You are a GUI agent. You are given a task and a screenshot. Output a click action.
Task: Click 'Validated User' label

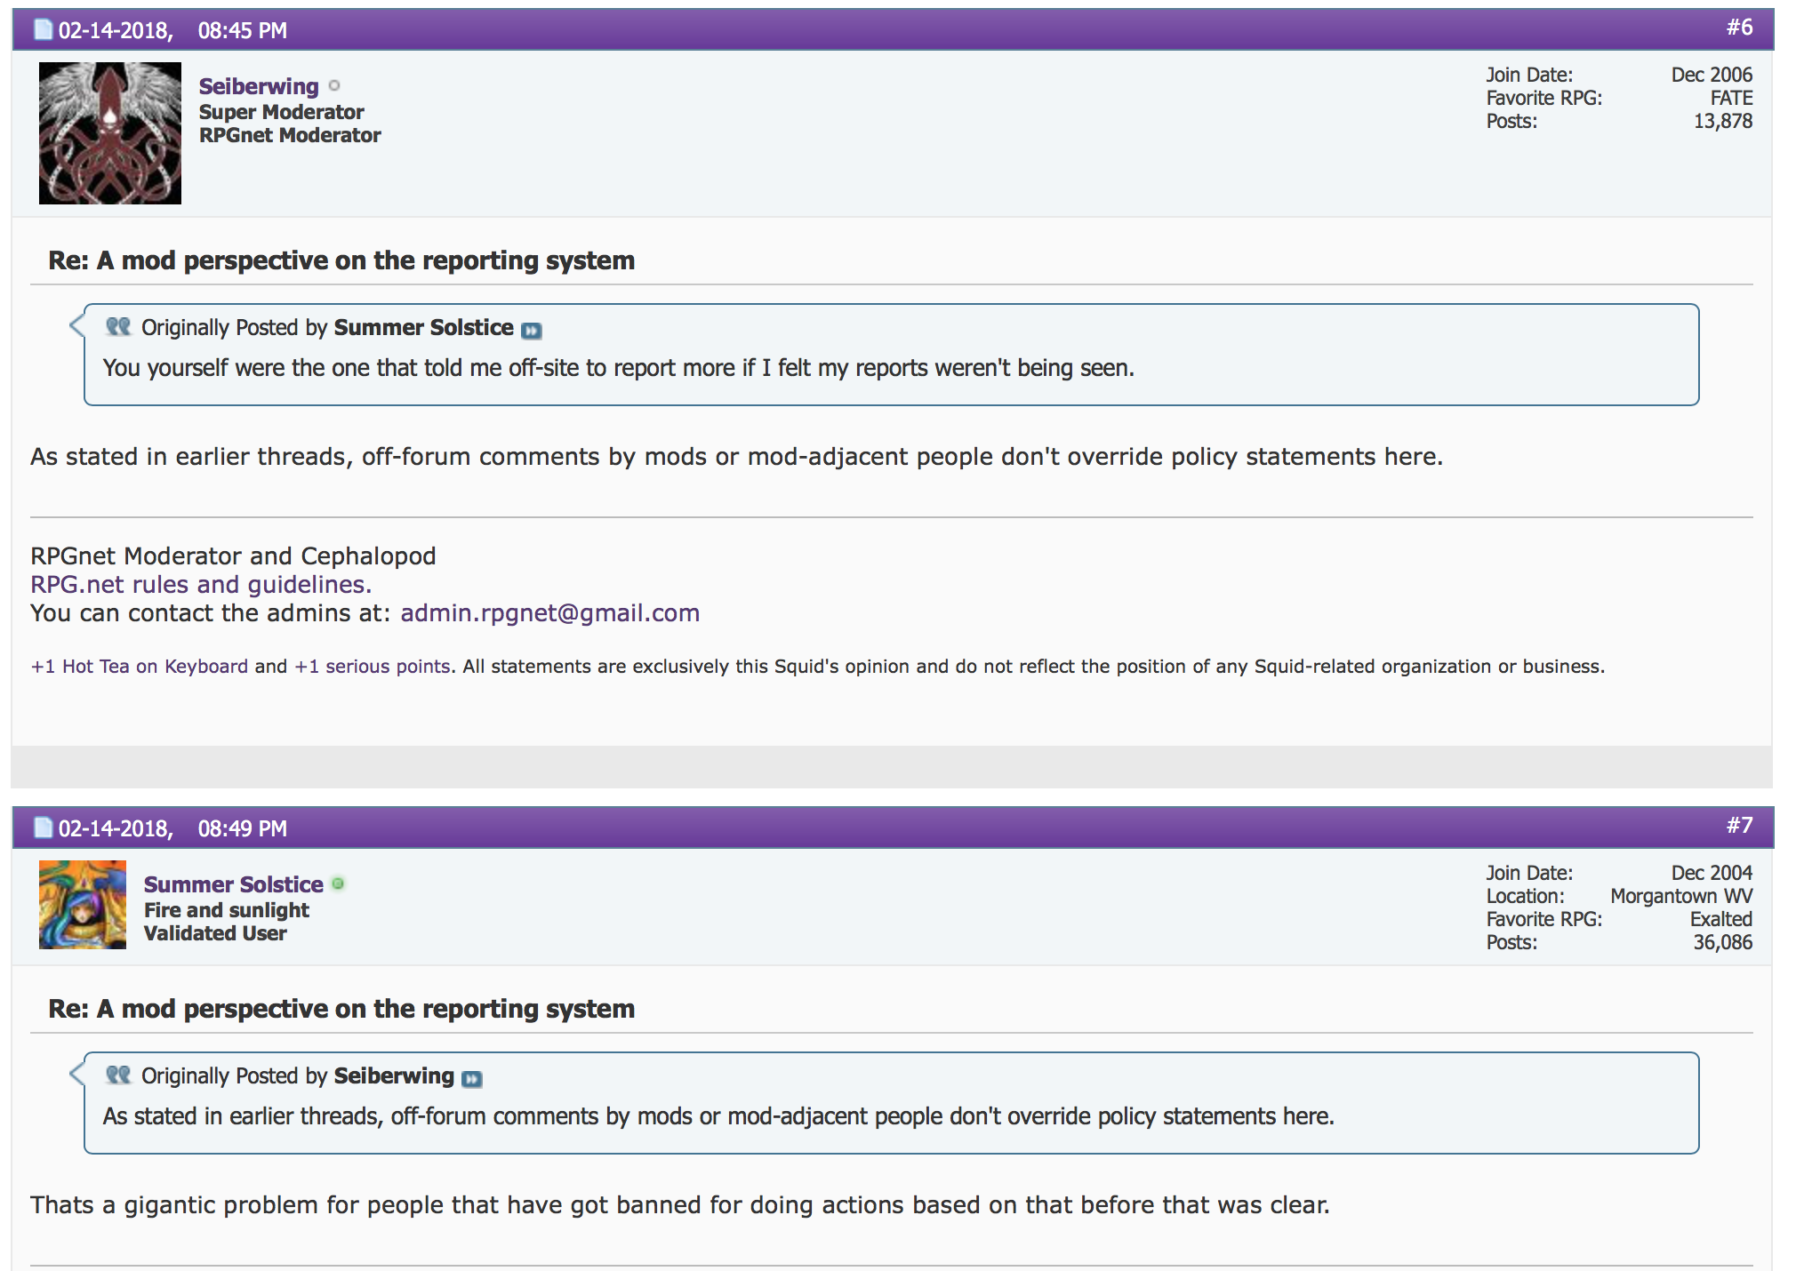click(215, 933)
